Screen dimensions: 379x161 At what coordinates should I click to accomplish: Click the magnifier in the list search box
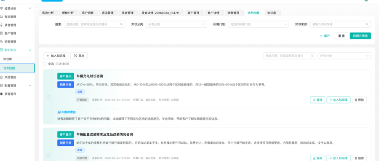pyautogui.click(x=312, y=56)
